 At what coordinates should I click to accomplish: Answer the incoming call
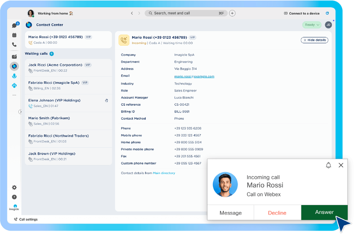(x=324, y=212)
